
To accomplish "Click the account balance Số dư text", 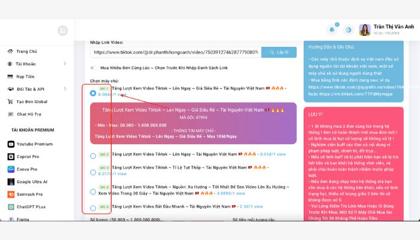I will [386, 33].
